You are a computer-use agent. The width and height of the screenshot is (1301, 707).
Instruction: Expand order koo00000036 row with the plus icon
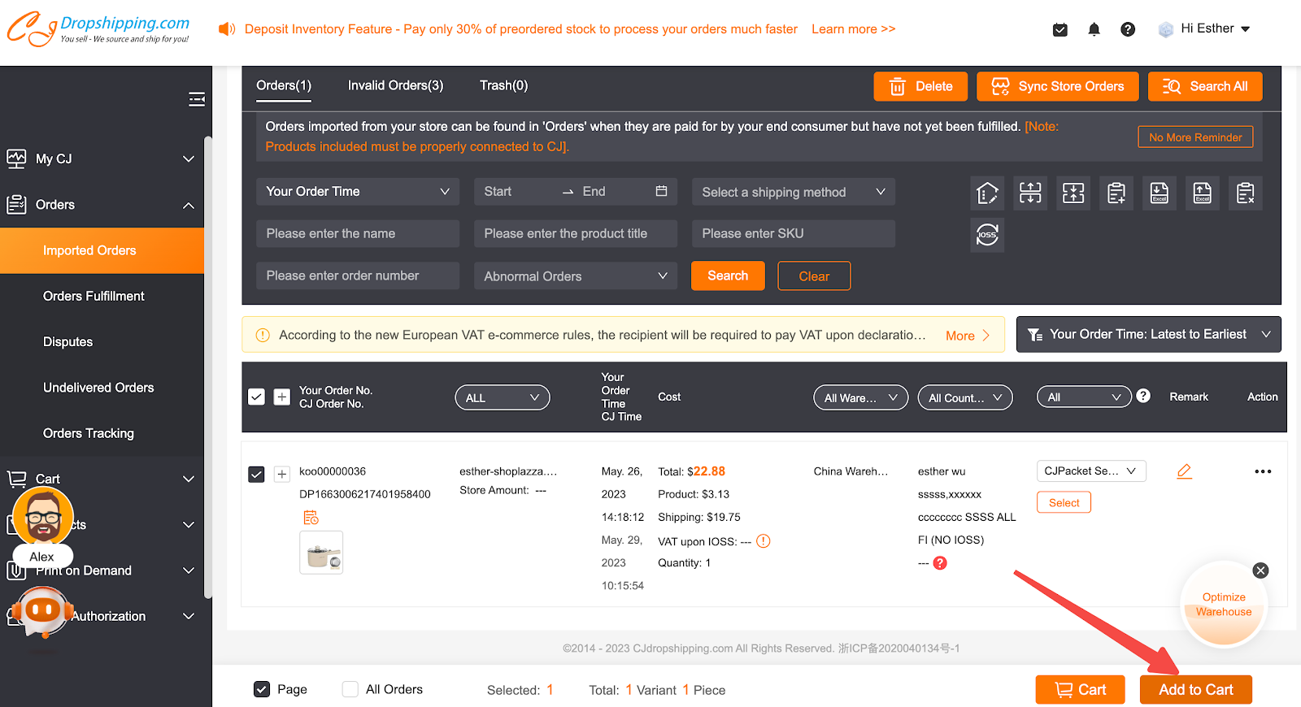282,474
